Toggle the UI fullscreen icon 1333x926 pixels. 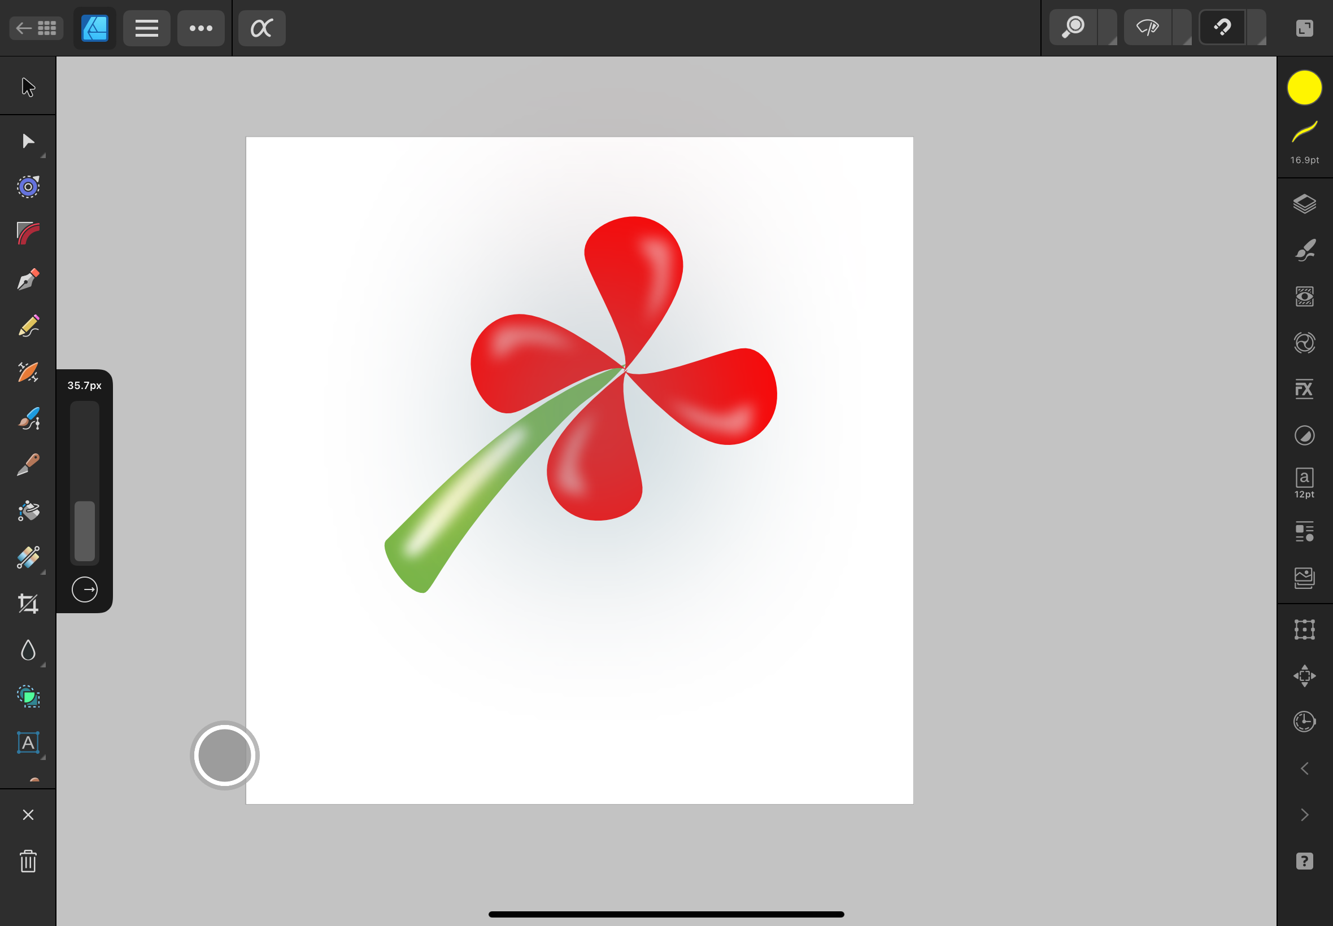pos(1305,28)
